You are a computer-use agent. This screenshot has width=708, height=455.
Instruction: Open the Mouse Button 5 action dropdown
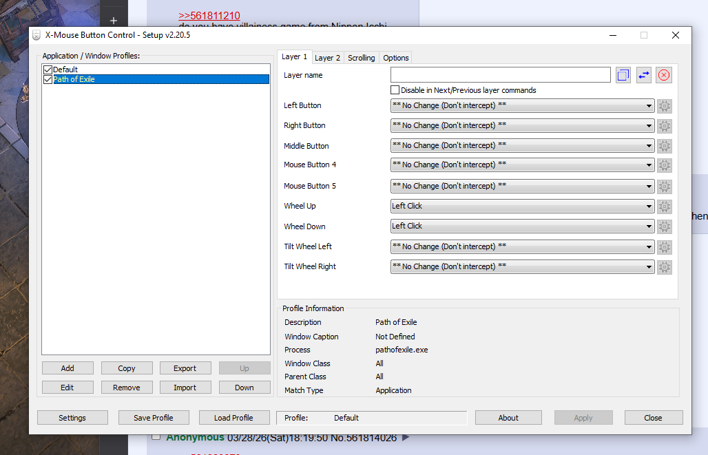click(523, 186)
